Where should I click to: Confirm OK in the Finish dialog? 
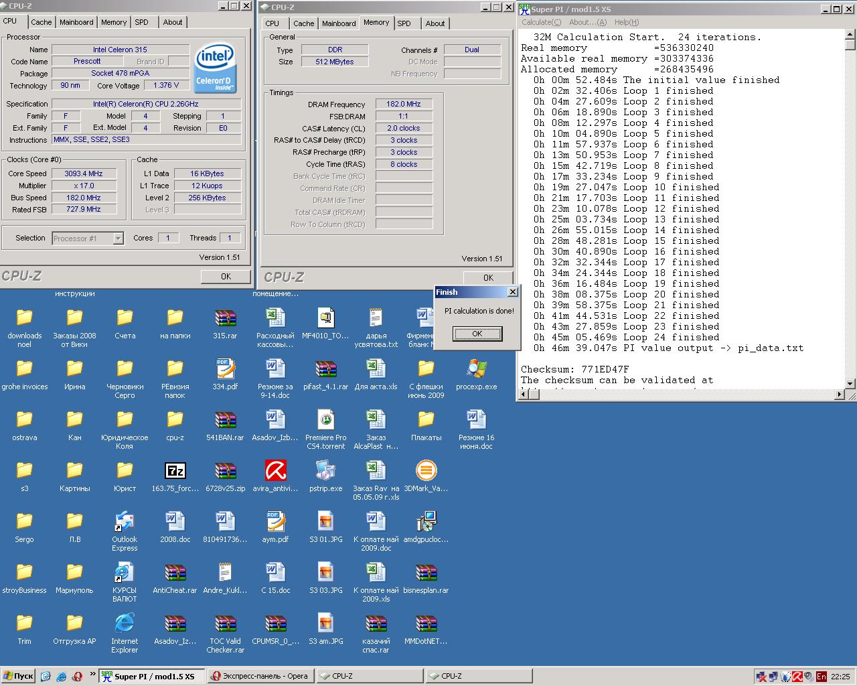(x=477, y=334)
